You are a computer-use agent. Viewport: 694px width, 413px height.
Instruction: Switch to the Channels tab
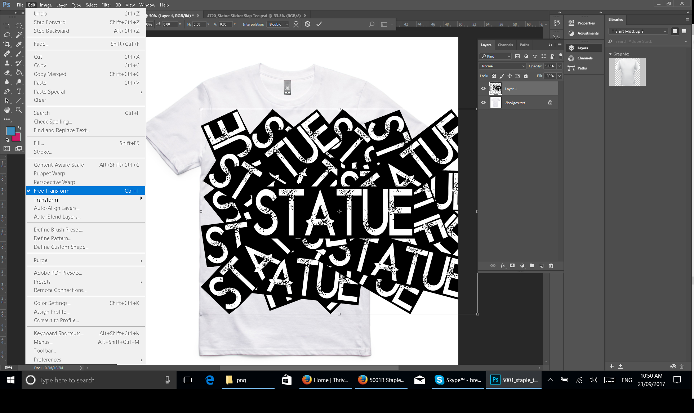point(505,45)
